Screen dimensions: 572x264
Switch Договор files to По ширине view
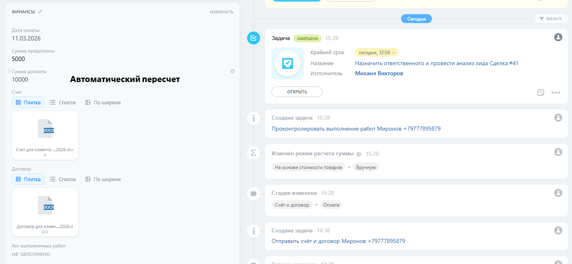[103, 179]
